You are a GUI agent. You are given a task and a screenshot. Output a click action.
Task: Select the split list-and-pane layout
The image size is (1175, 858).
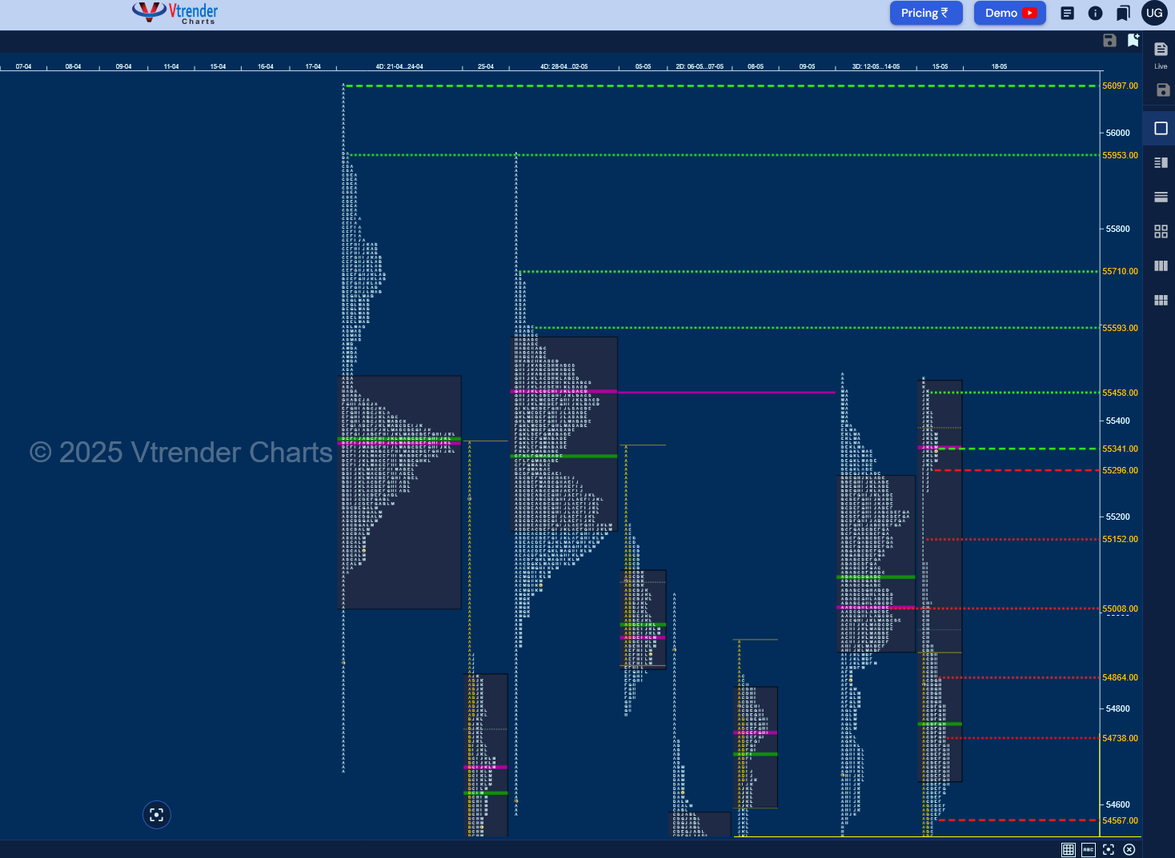(1161, 162)
